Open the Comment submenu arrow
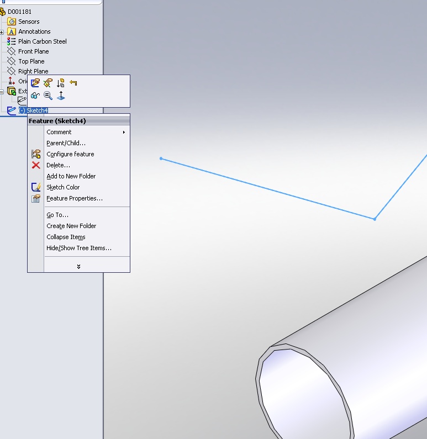This screenshot has height=439, width=427. (124, 132)
